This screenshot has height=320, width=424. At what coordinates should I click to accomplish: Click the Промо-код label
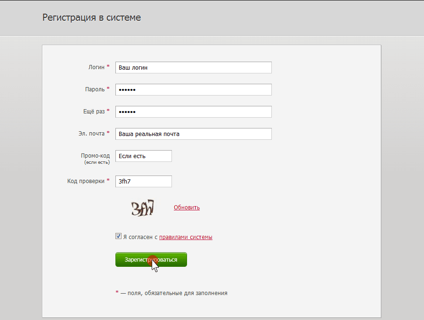pyautogui.click(x=96, y=156)
